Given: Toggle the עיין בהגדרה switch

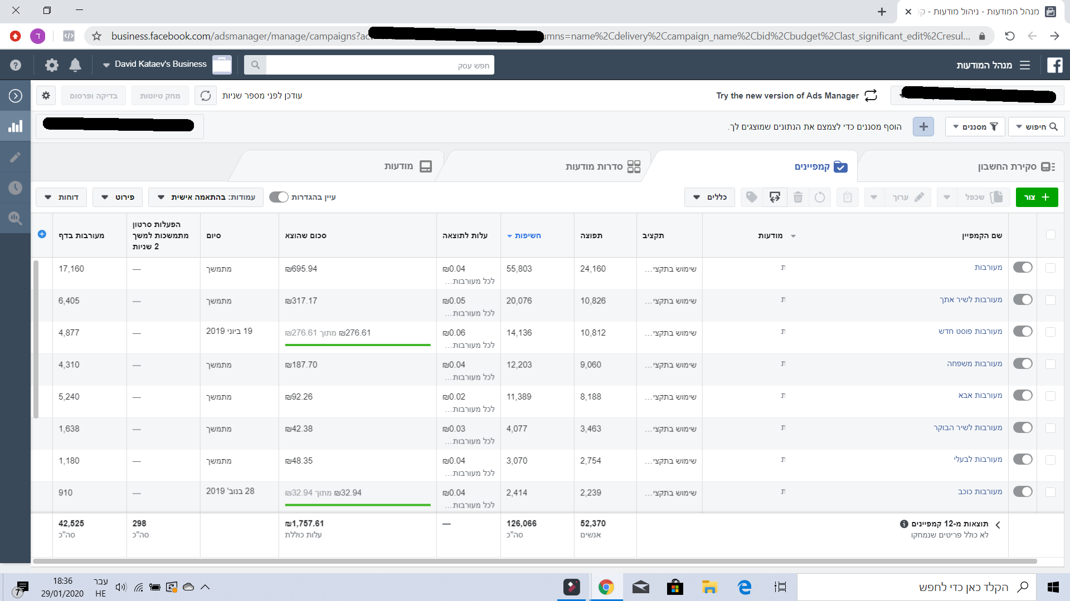Looking at the screenshot, I should pos(279,197).
